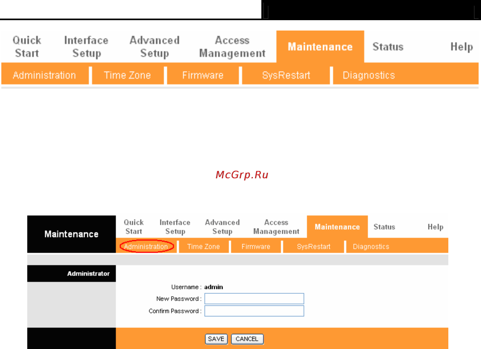Choose Firmware in the upper orange submenu

tap(203, 75)
